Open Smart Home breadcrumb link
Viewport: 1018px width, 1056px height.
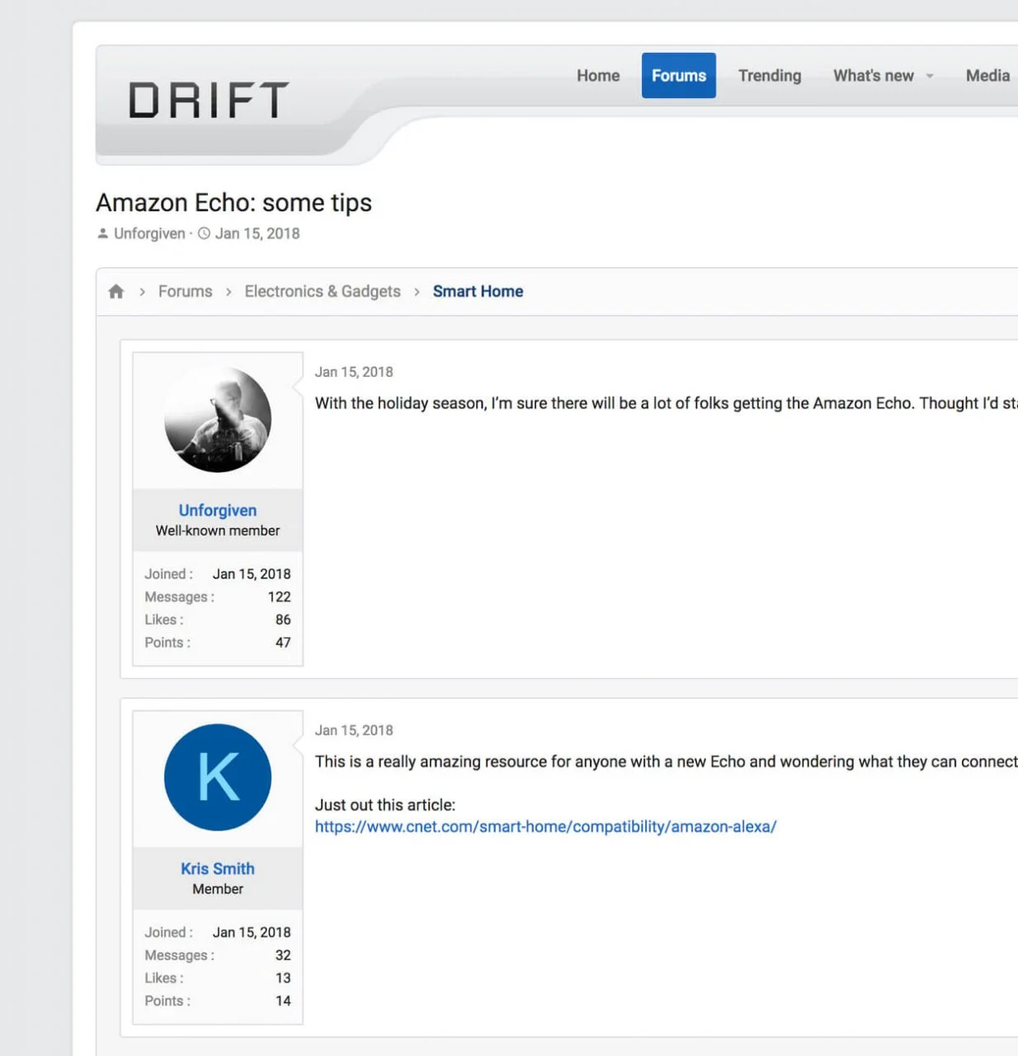(x=478, y=291)
